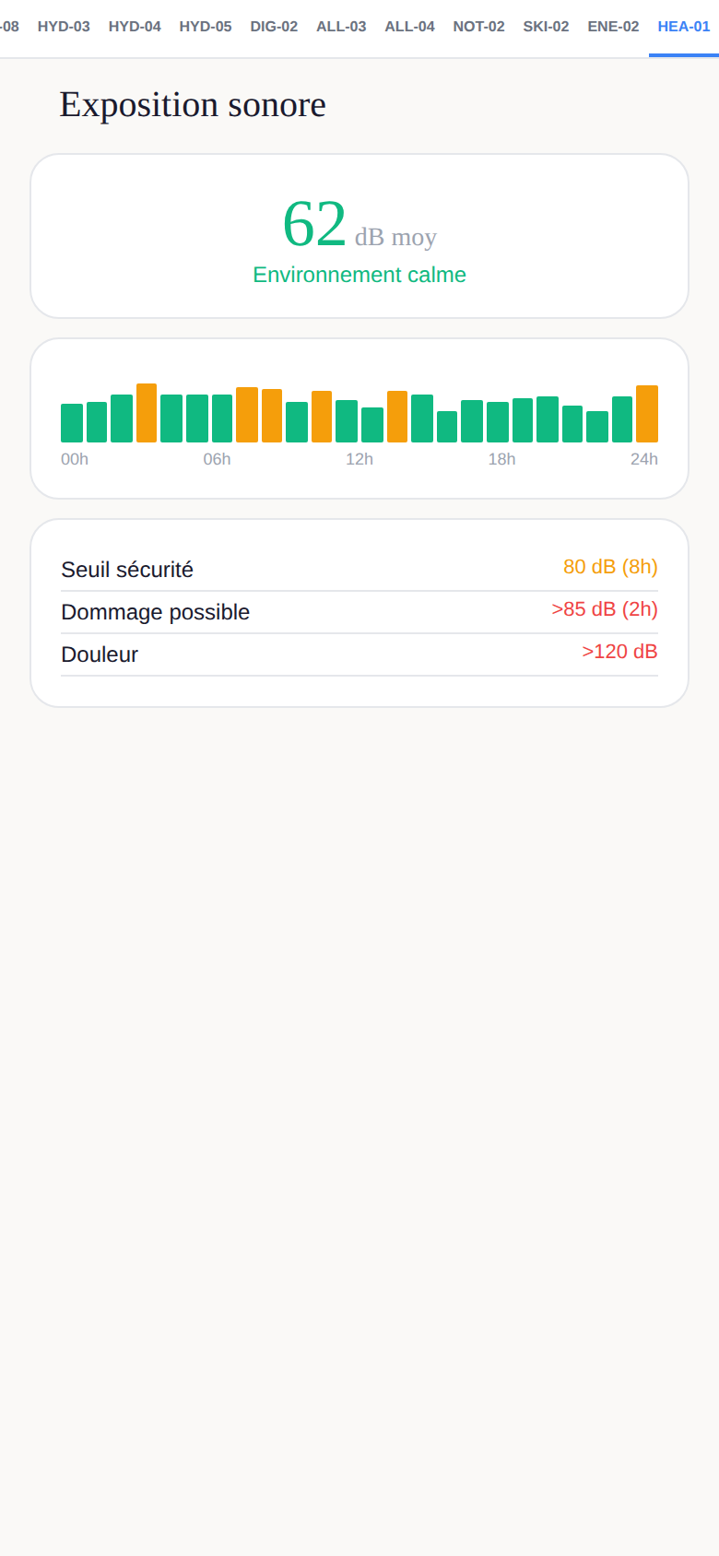Open the ALL-03 tab
719x1556 pixels.
(x=341, y=27)
